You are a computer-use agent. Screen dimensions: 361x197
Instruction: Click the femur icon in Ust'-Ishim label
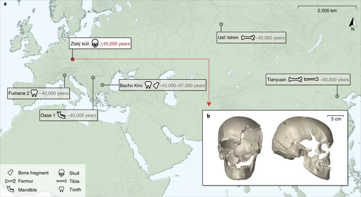pyautogui.click(x=248, y=37)
